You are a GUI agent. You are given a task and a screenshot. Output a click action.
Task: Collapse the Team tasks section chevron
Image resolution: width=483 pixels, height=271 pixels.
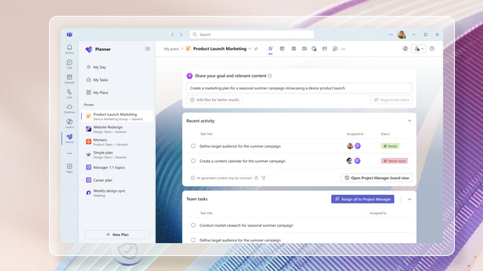point(409,199)
